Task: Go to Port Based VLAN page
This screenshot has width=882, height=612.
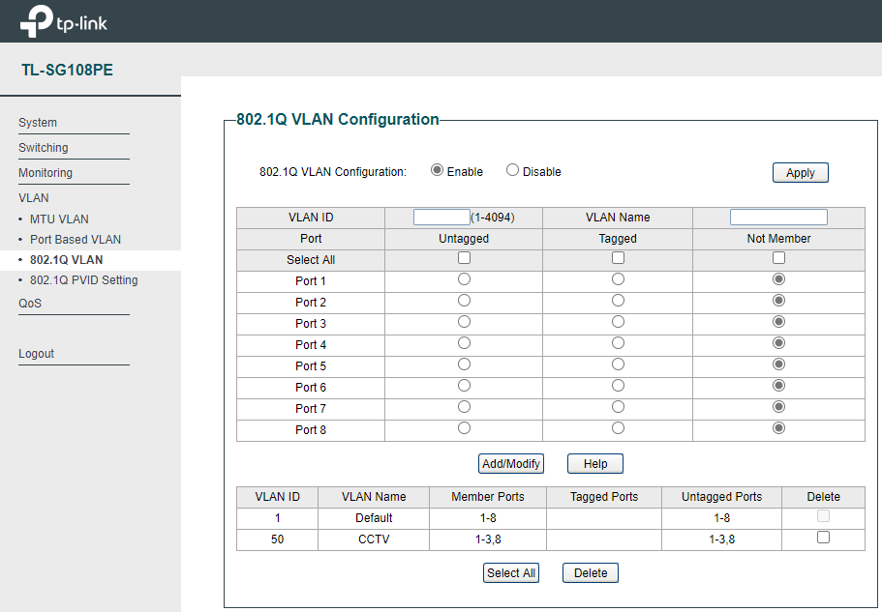Action: point(76,239)
